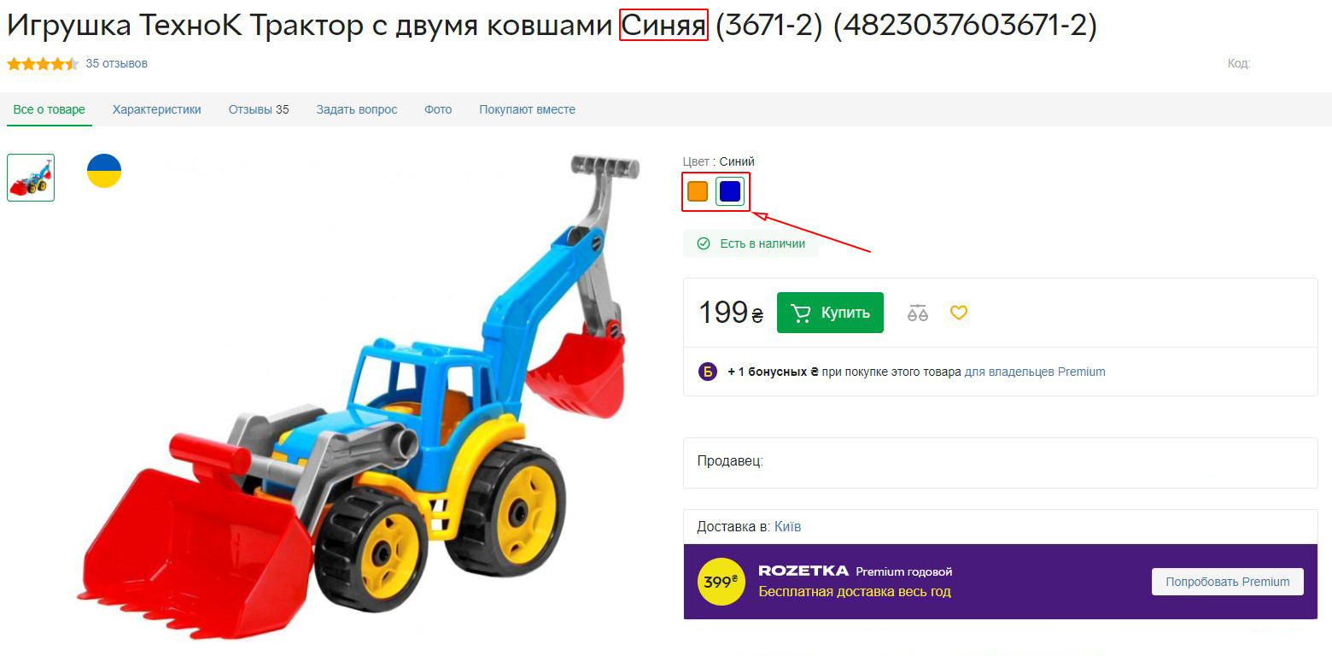Select the tractor product thumbnail

[x=31, y=178]
